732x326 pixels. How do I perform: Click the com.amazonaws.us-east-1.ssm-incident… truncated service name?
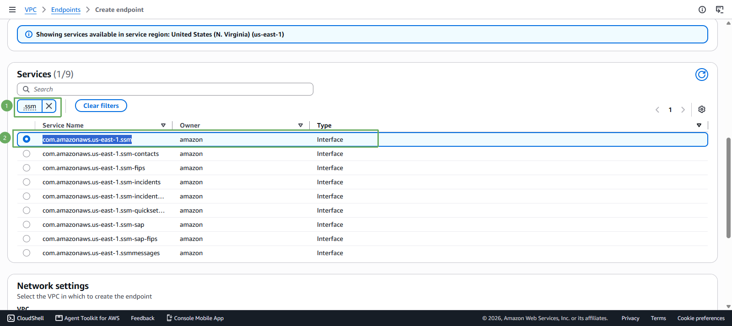(x=103, y=196)
